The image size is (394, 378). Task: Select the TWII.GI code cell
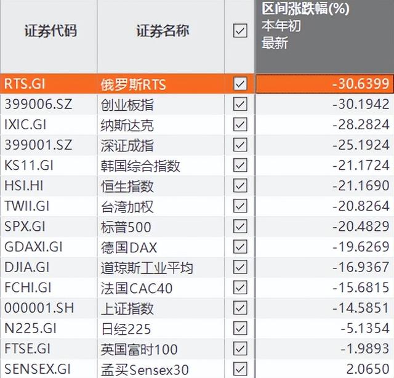(49, 206)
